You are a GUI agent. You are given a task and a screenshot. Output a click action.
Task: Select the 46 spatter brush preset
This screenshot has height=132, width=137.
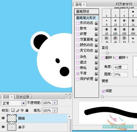click(115, 39)
